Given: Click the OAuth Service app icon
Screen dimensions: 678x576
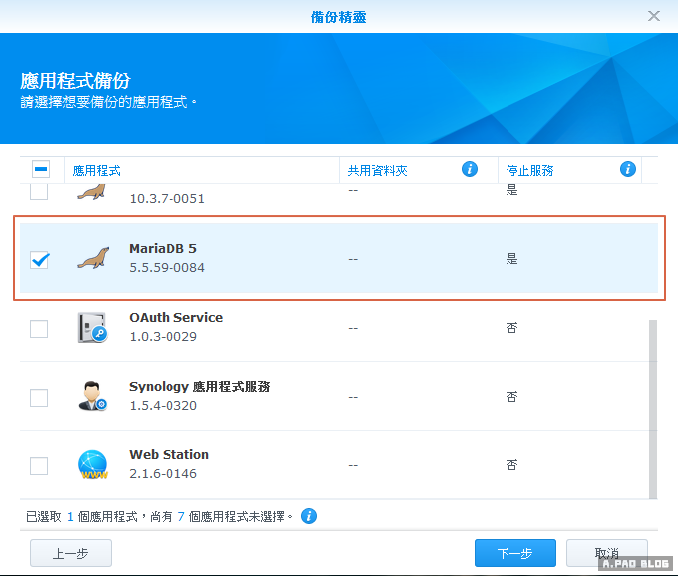Looking at the screenshot, I should coord(93,328).
